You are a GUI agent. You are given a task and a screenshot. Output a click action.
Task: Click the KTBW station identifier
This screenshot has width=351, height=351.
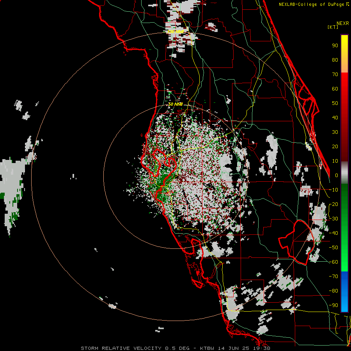tap(208, 348)
